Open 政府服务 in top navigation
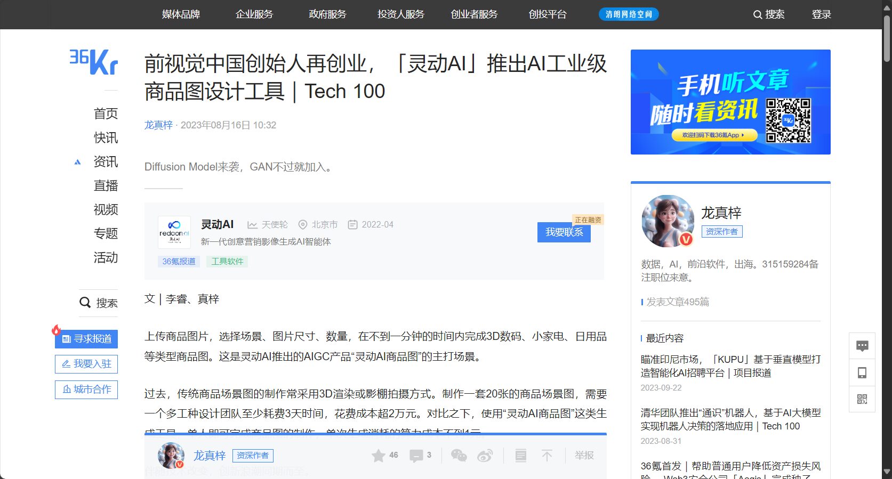This screenshot has height=479, width=892. [327, 14]
